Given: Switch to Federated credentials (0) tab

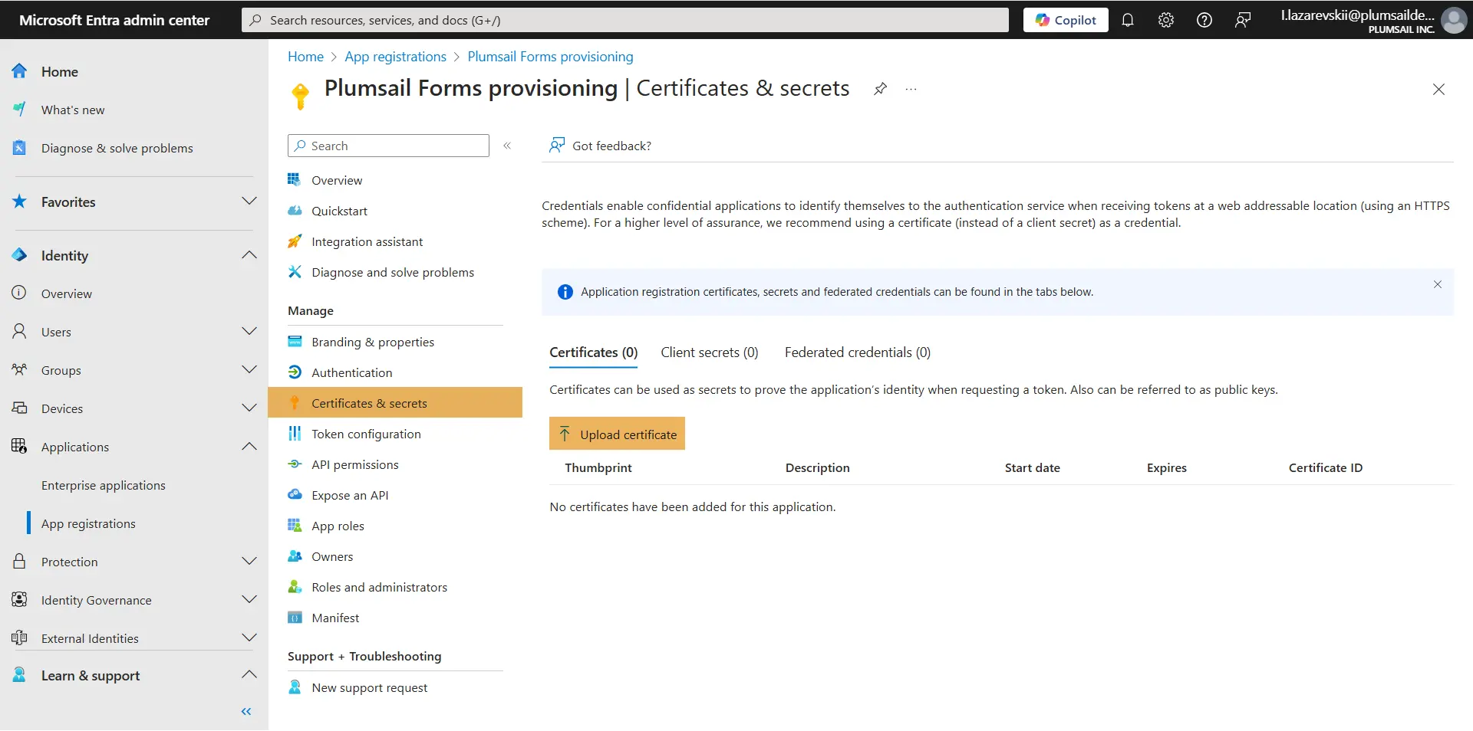Looking at the screenshot, I should [857, 352].
